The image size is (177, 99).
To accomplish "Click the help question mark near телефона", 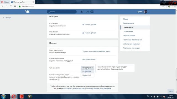I will point(58,79).
